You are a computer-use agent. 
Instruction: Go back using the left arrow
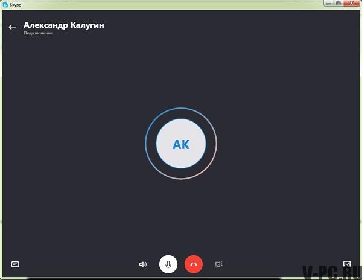point(12,27)
